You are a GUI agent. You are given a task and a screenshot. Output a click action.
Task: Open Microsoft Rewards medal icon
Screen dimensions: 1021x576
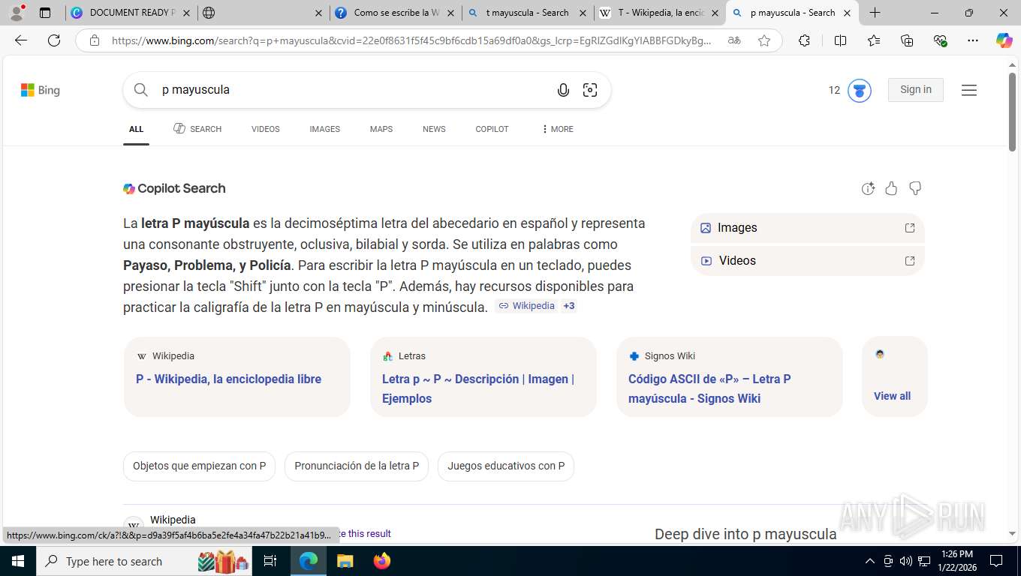pyautogui.click(x=860, y=90)
